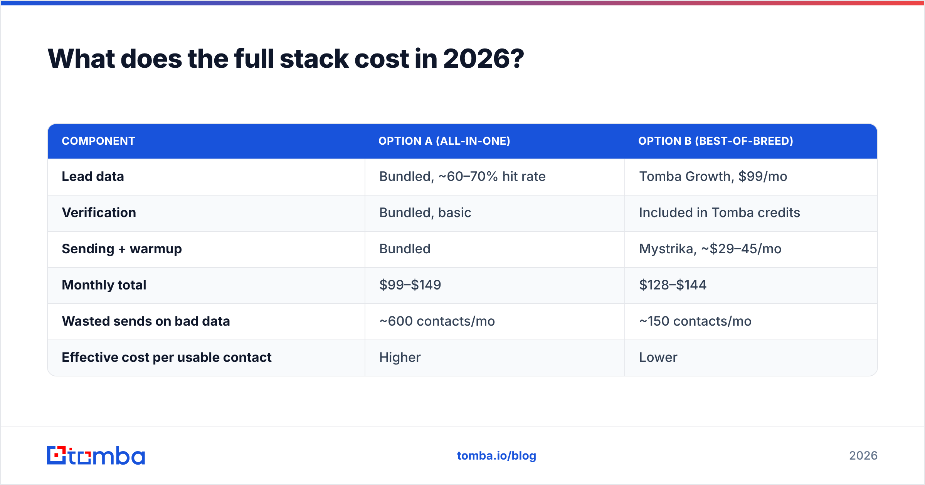Click the 'Verification' row label
The image size is (925, 485).
point(99,212)
